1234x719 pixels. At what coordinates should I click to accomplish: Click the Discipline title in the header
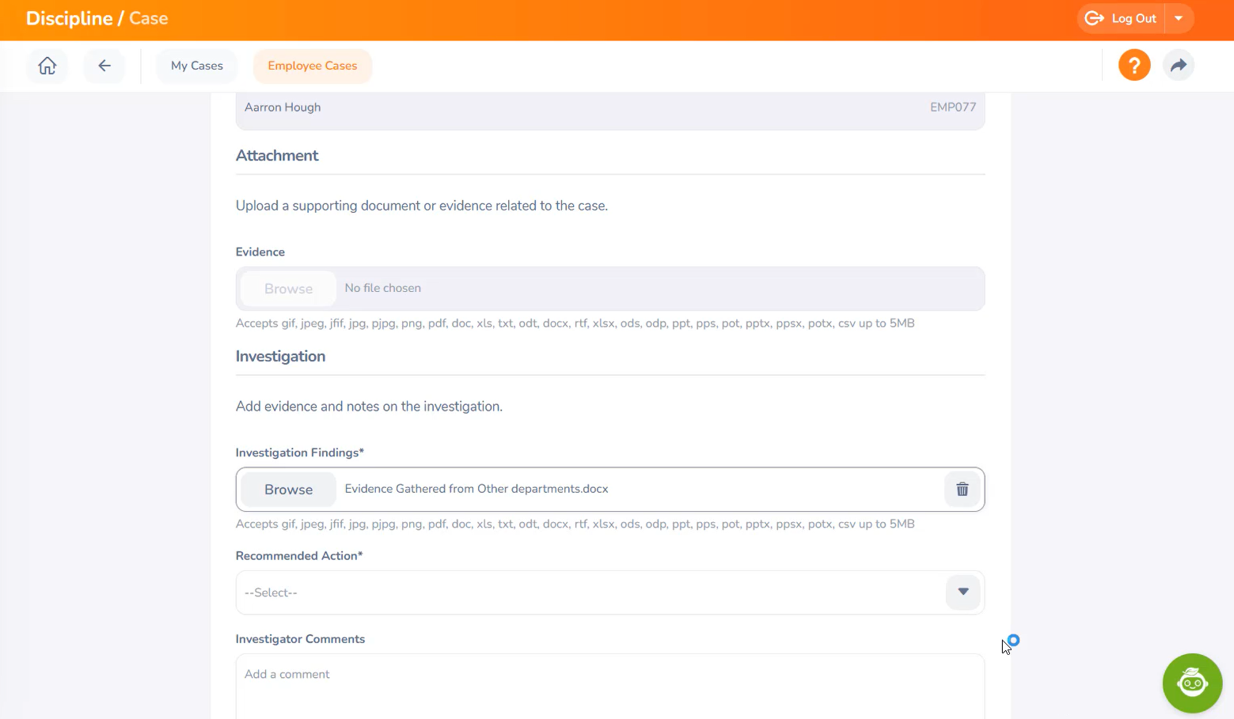click(x=69, y=18)
